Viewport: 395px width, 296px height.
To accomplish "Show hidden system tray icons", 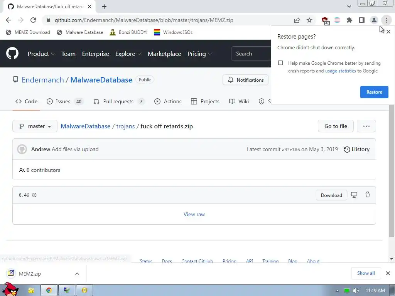I will point(337,291).
